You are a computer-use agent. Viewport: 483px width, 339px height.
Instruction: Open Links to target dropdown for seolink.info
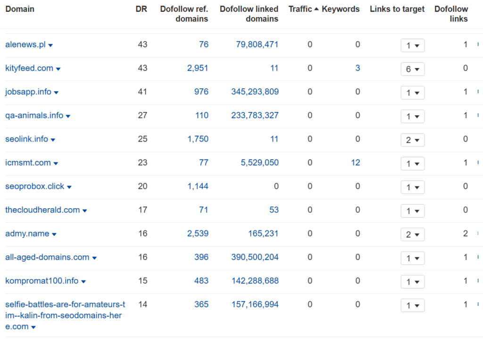[x=412, y=140]
